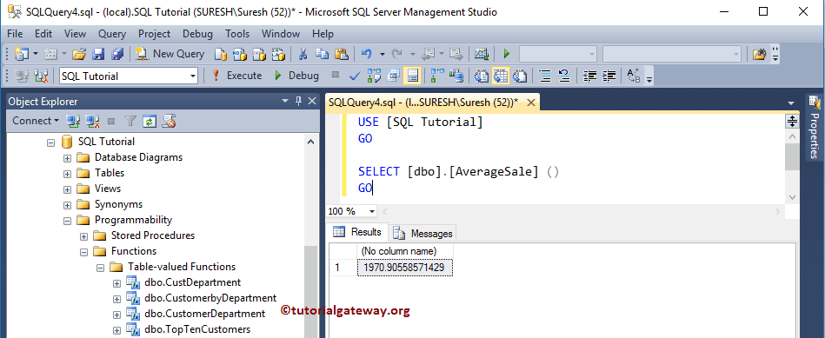Select the Results tab
The image size is (825, 338).
tap(357, 232)
